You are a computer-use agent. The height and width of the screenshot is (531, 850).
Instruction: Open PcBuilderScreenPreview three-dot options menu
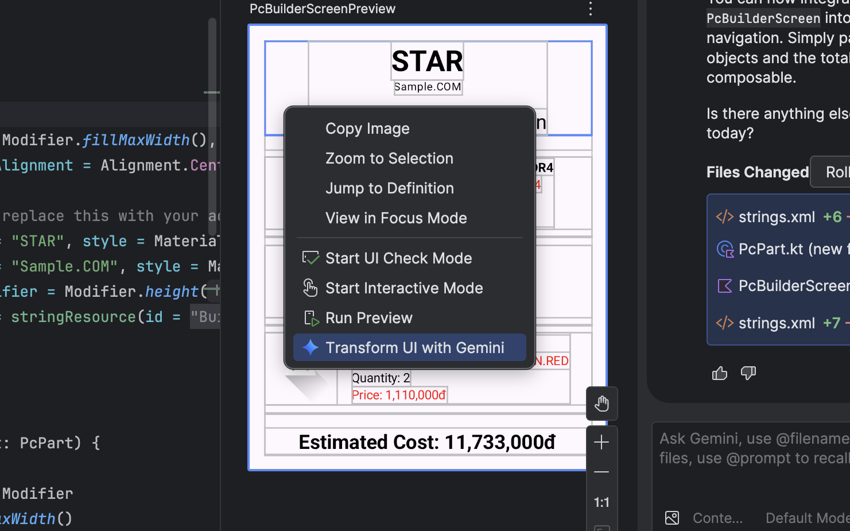click(x=590, y=9)
